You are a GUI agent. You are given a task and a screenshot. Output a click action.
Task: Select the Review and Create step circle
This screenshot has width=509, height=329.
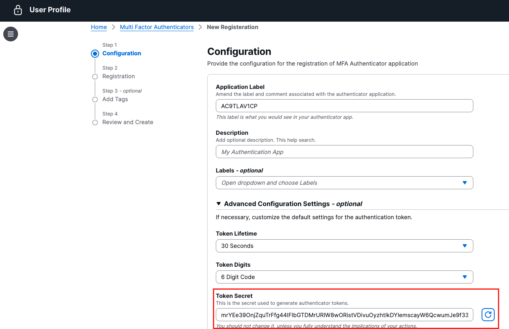pyautogui.click(x=95, y=123)
